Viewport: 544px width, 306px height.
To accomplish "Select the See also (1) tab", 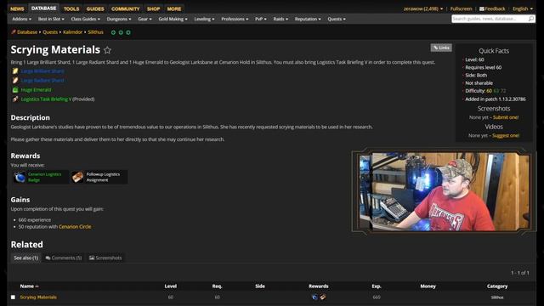I will pos(26,258).
